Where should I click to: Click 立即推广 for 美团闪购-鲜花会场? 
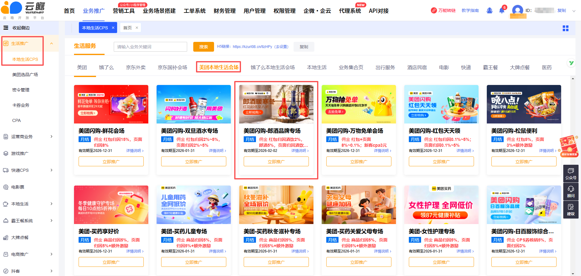tap(111, 161)
